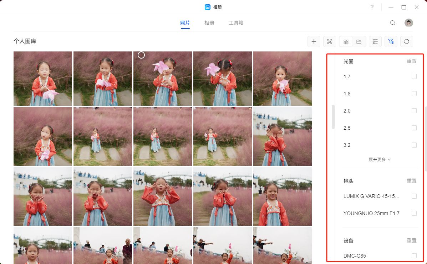427x264 pixels.
Task: Click the 设备 section label
Action: coord(348,241)
